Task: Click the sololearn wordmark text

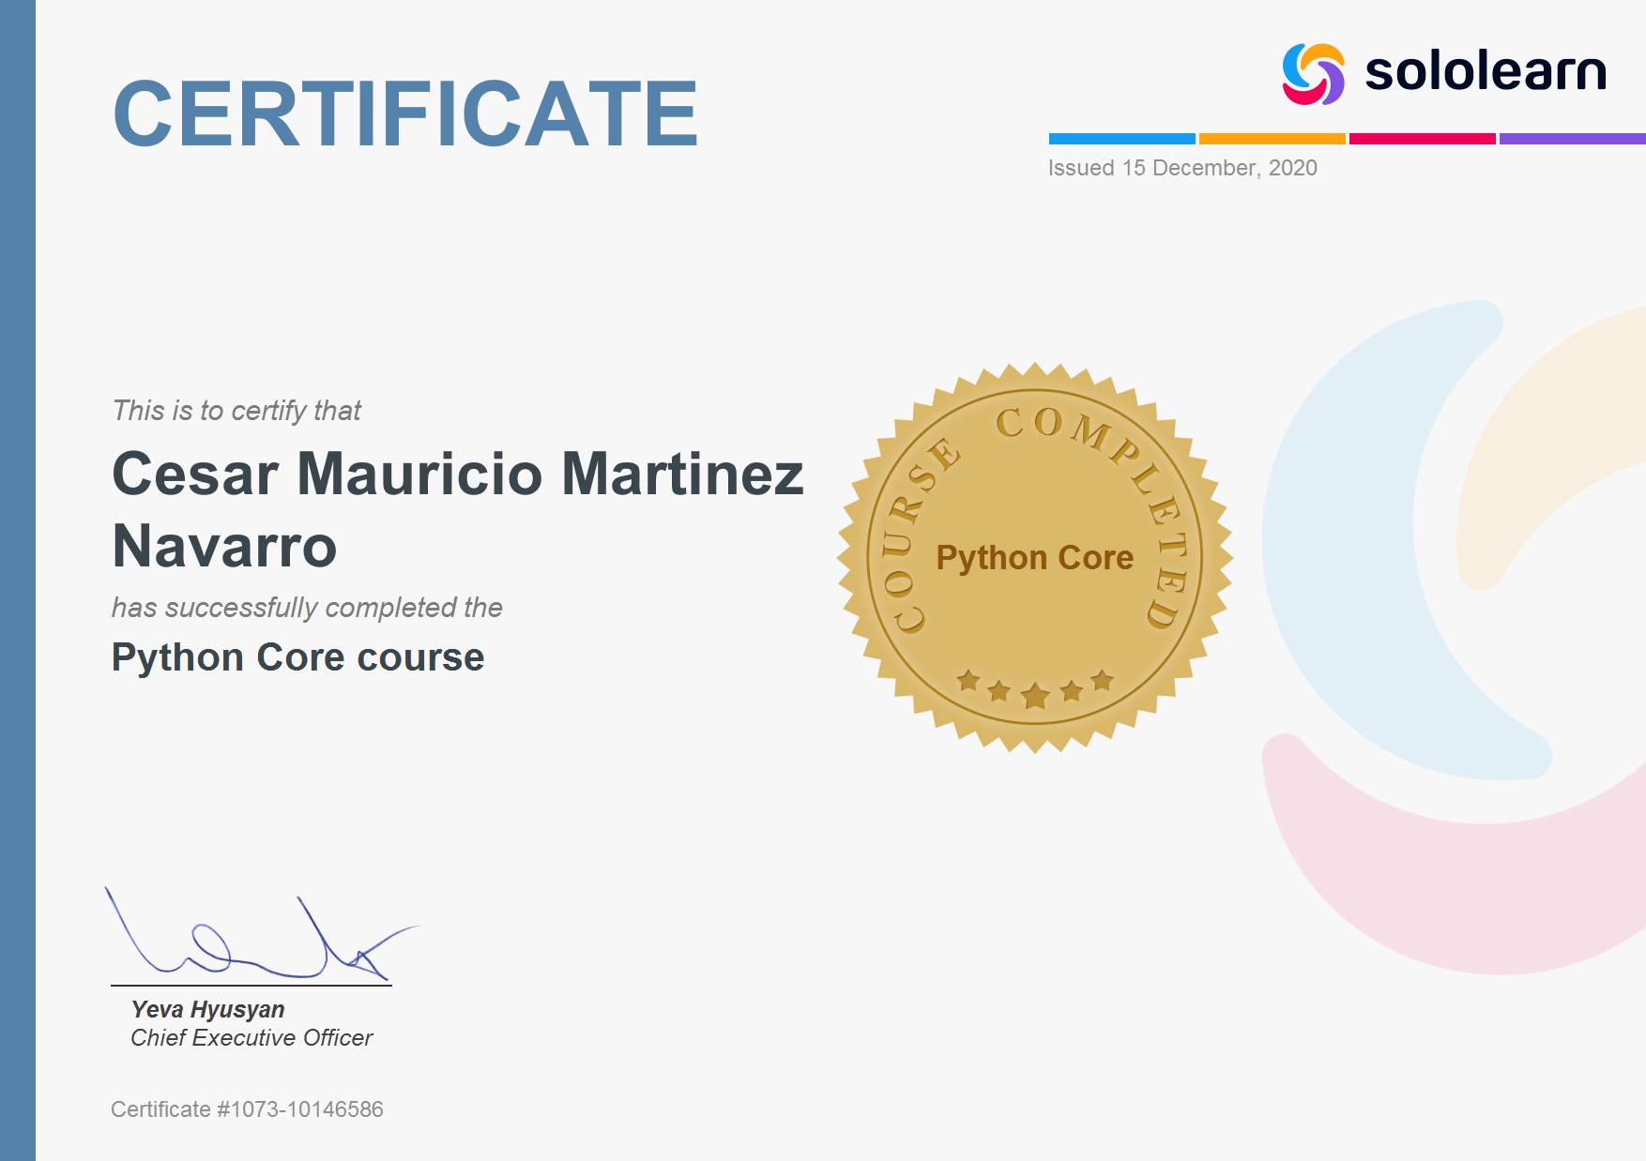Action: tap(1485, 71)
